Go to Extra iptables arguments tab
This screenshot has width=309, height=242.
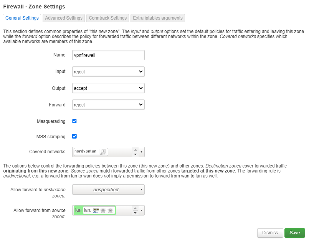158,18
